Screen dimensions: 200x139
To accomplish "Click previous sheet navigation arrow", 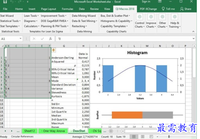I will pos(5,131).
